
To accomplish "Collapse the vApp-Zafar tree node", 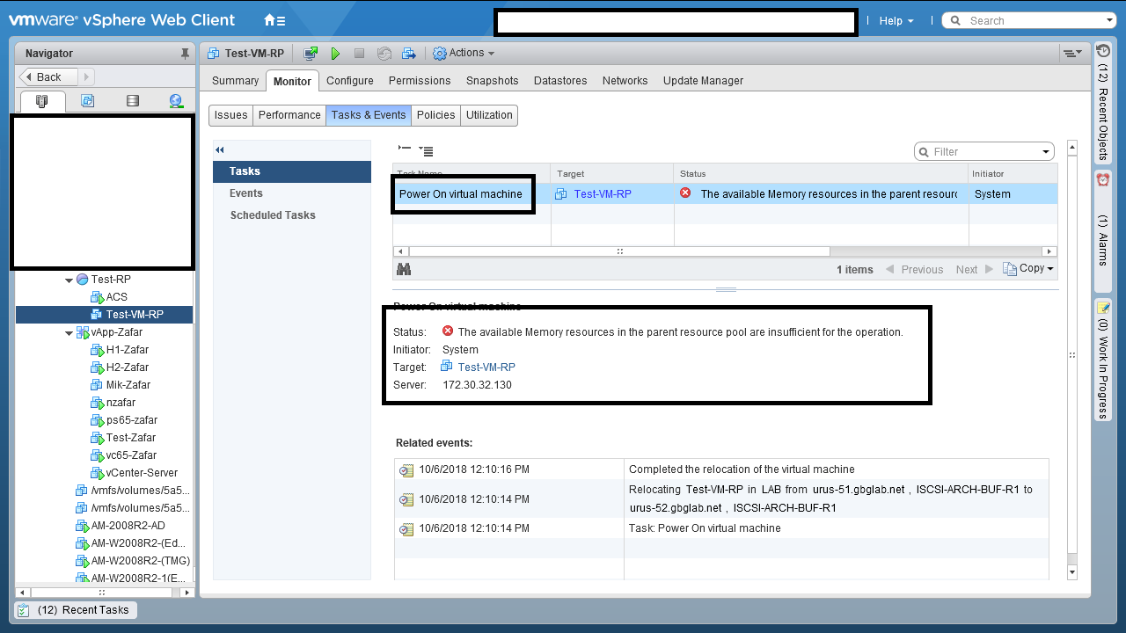I will (x=69, y=333).
